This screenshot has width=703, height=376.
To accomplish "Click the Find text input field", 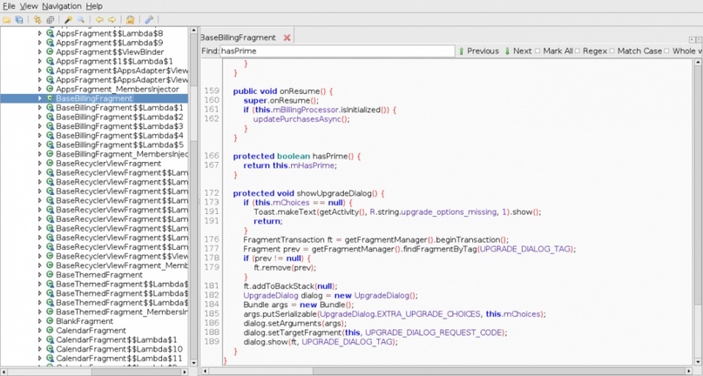I will coord(336,51).
